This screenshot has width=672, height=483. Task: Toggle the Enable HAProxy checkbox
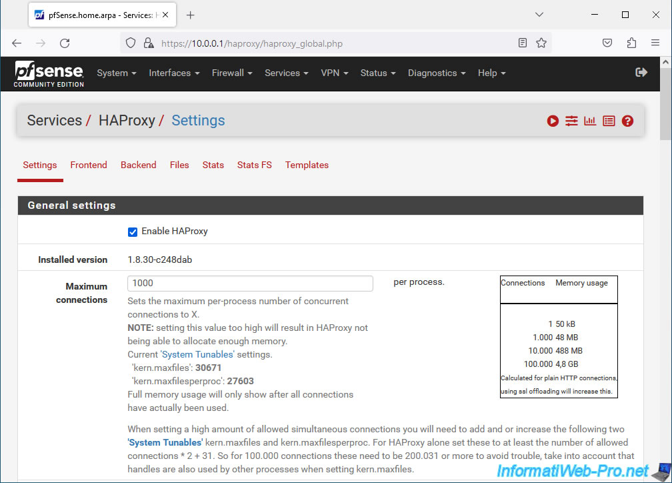(133, 232)
